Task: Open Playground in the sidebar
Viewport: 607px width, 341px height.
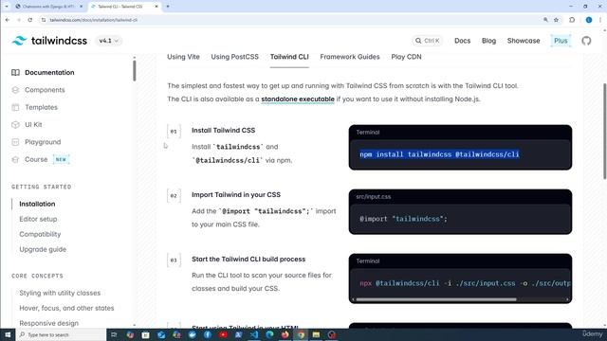Action: pyautogui.click(x=43, y=142)
